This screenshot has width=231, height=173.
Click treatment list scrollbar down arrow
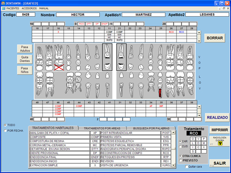174,165
